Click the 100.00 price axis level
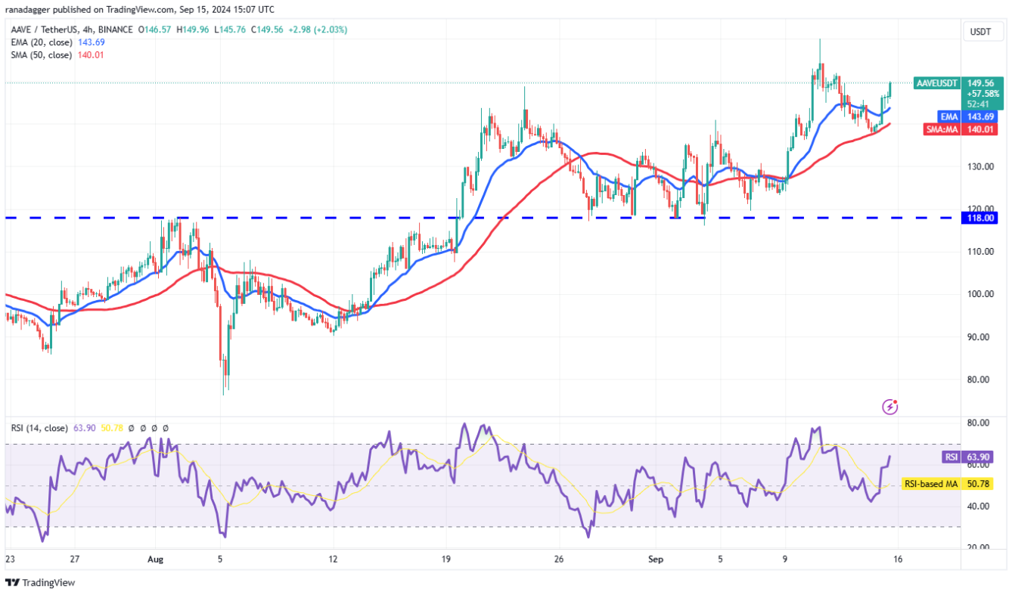Image resolution: width=1012 pixels, height=592 pixels. tap(983, 294)
